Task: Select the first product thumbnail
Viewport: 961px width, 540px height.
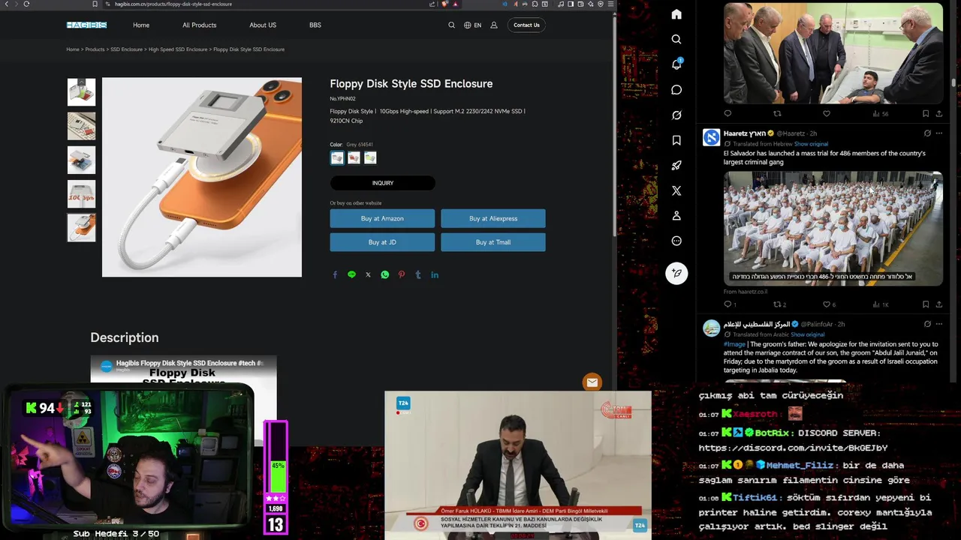Action: point(81,92)
